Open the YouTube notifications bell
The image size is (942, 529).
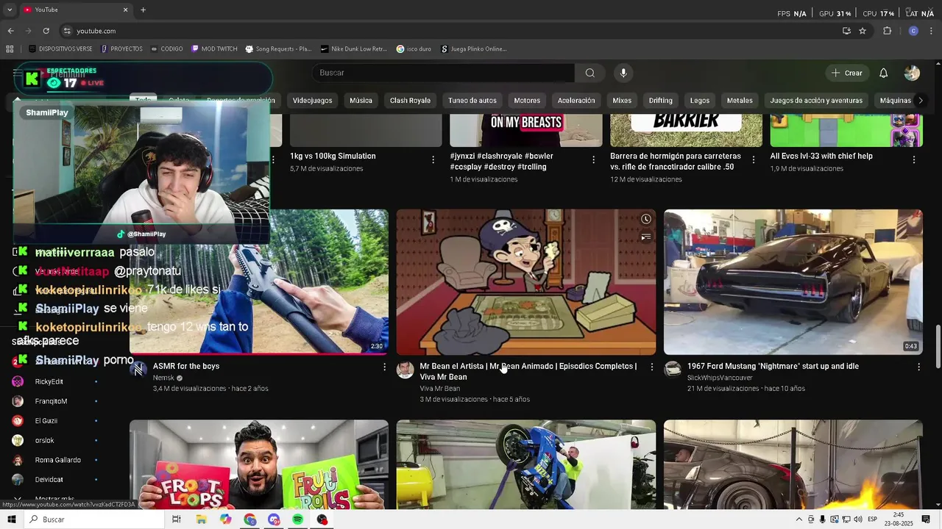tap(883, 73)
